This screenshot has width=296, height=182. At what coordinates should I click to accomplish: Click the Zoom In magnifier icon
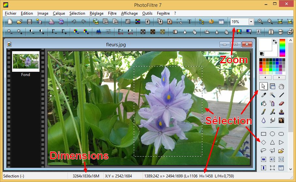[x=260, y=22]
